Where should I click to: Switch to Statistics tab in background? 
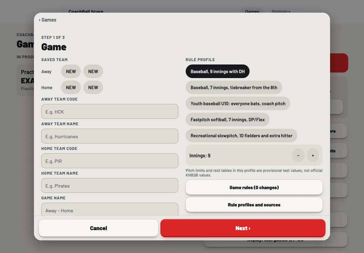[281, 11]
